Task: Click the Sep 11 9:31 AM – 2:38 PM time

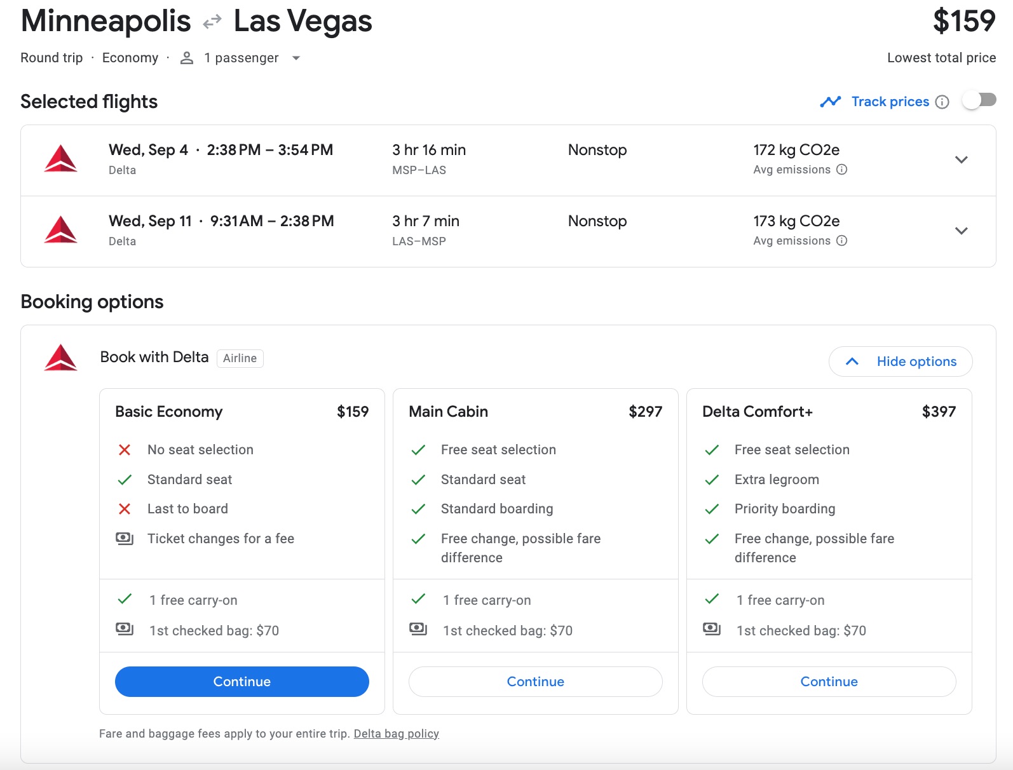Action: [272, 221]
